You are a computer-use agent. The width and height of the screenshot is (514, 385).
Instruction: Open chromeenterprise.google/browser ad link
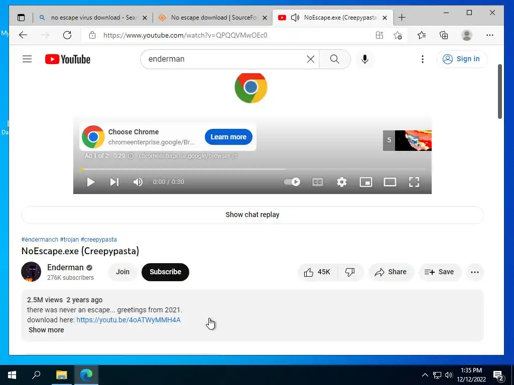click(x=188, y=156)
